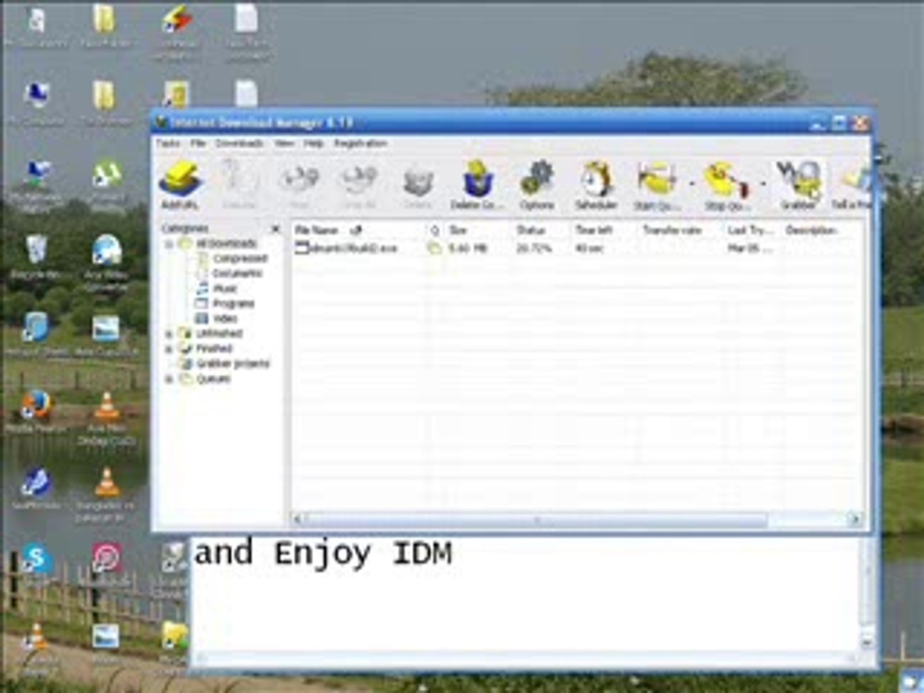Select Compressed category

coord(240,259)
